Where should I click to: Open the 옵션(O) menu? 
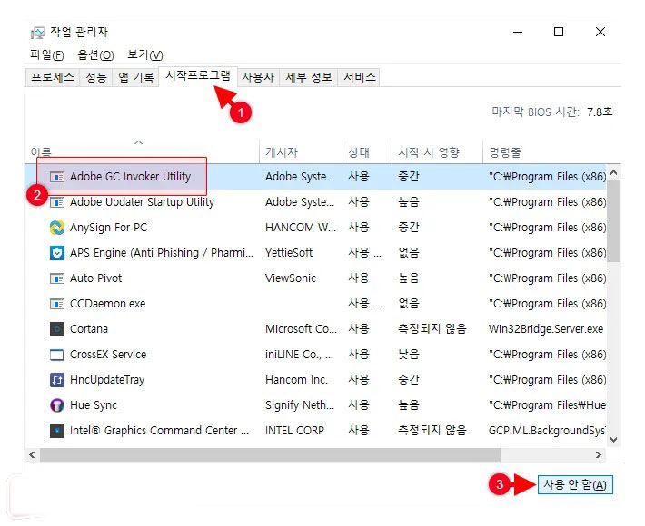[x=95, y=54]
